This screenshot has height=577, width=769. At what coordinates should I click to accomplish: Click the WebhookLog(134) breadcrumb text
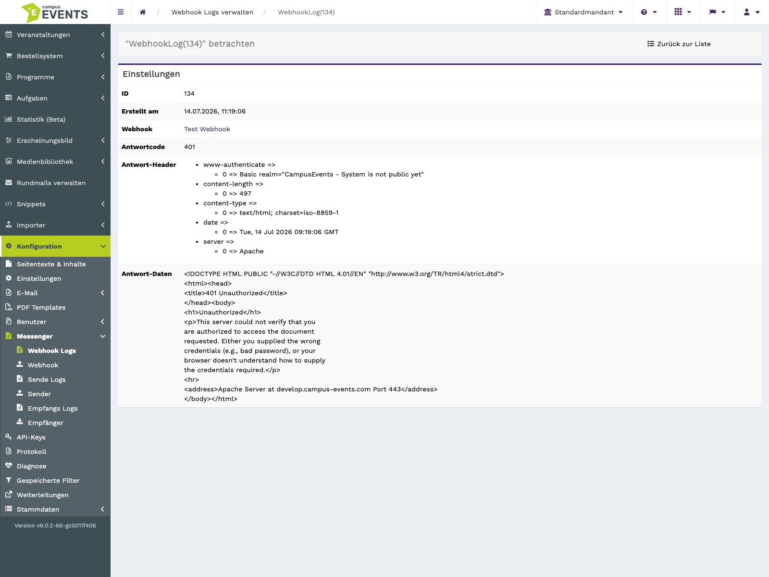[306, 12]
